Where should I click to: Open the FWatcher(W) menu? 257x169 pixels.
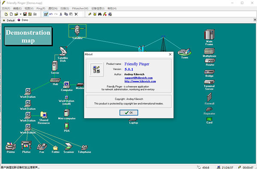80,9
